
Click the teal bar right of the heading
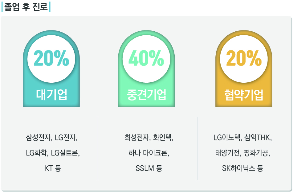[50, 7]
